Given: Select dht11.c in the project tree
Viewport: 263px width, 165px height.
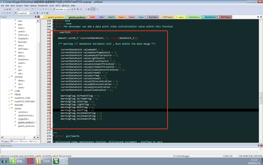Looking at the screenshot, I should 22,56.
